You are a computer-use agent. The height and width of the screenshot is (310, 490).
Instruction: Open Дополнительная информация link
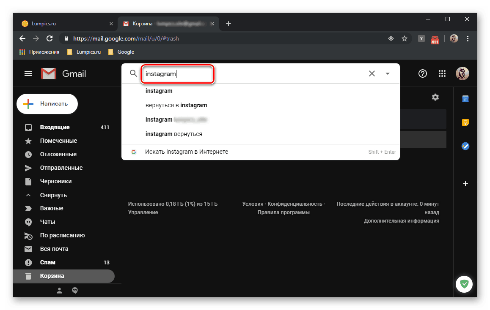[401, 221]
